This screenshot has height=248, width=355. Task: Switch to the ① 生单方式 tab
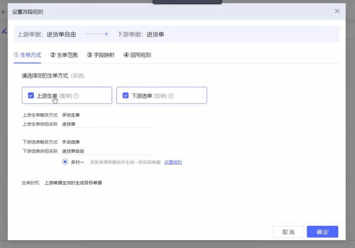coord(27,55)
